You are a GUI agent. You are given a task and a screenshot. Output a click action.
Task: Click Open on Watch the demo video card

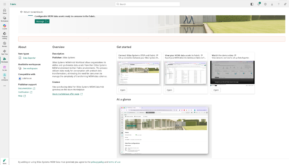(x=216, y=90)
